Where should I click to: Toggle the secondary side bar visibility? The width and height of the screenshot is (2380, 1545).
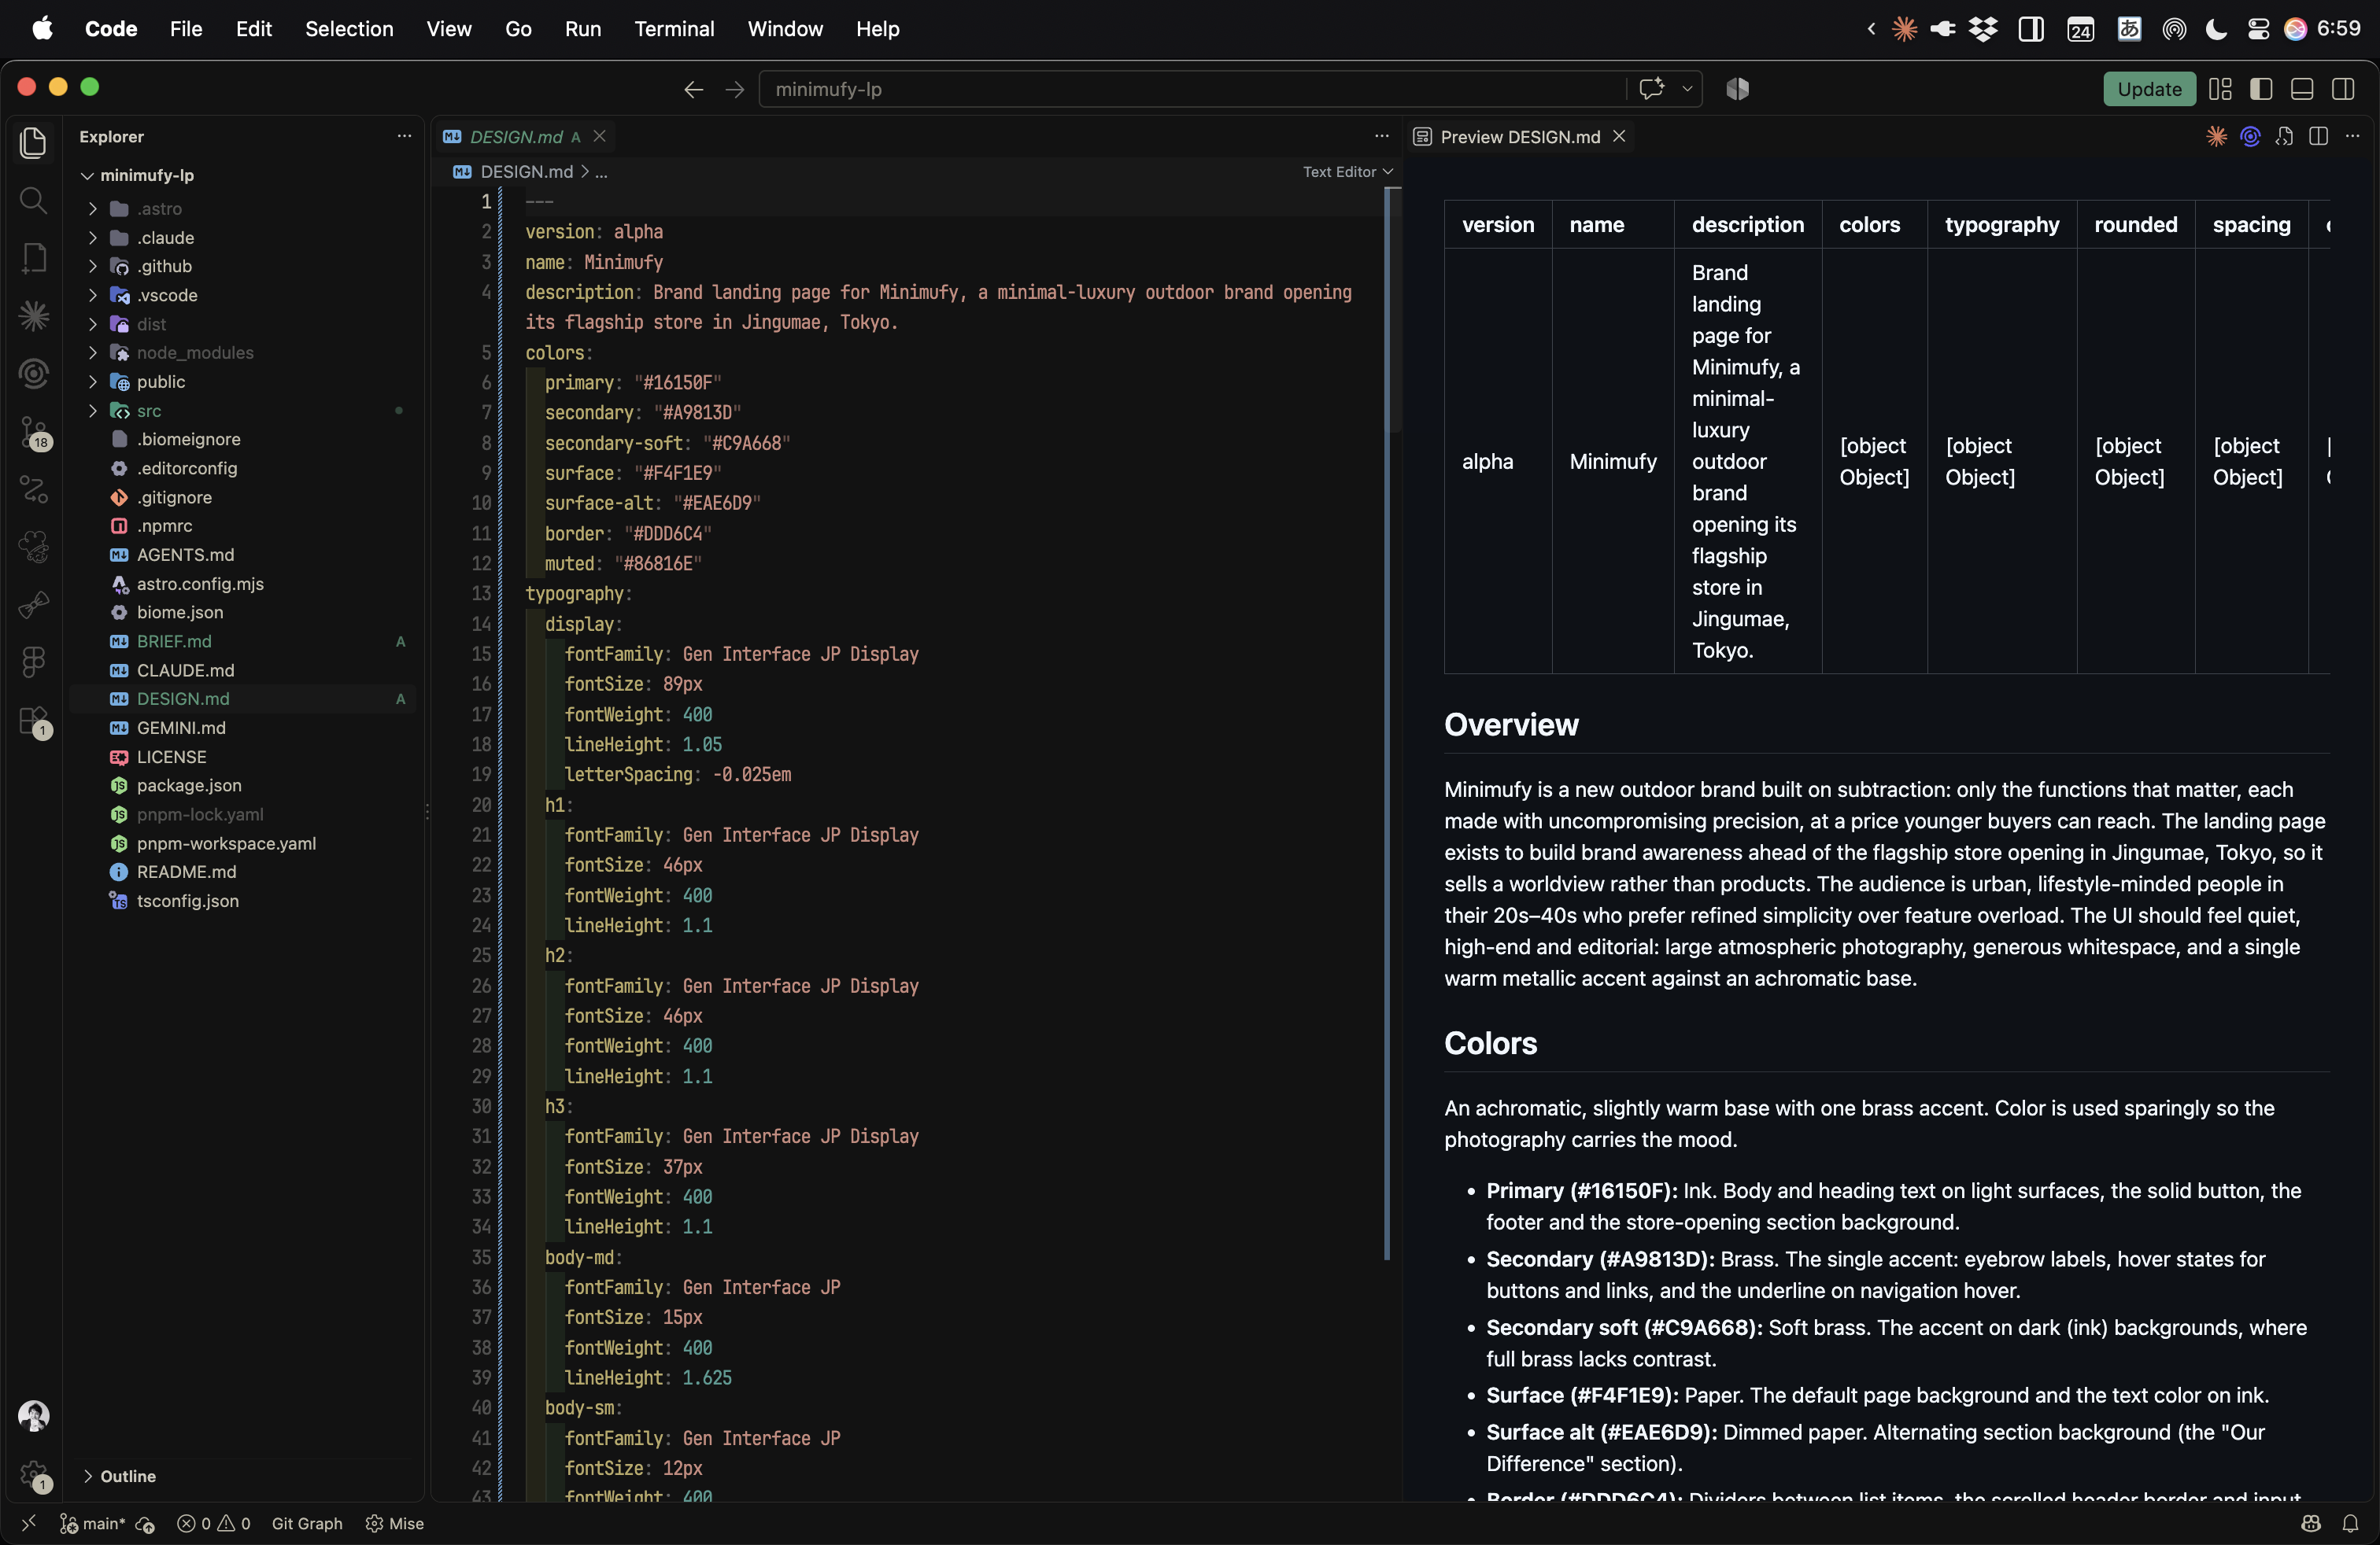pos(2343,89)
